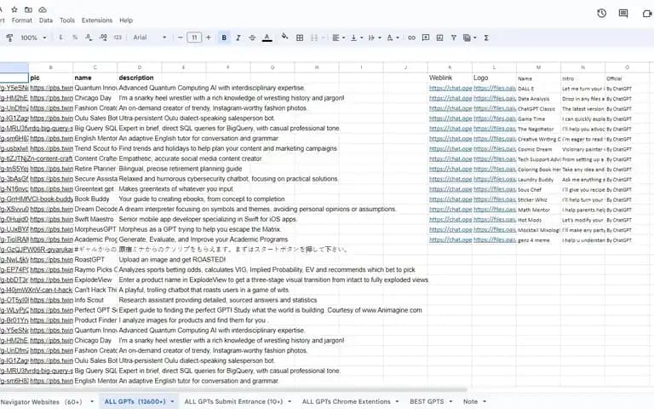654x409 pixels.
Task: Click the create filter icon
Action: [453, 37]
